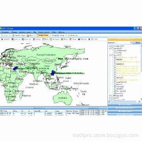Choose the Center map tool

pos(34,39)
